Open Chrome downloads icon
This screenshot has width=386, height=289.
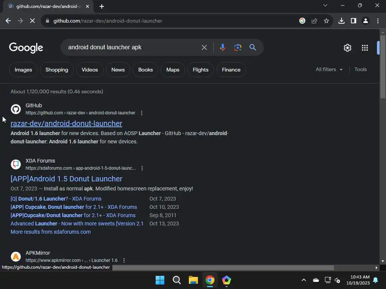click(x=342, y=21)
